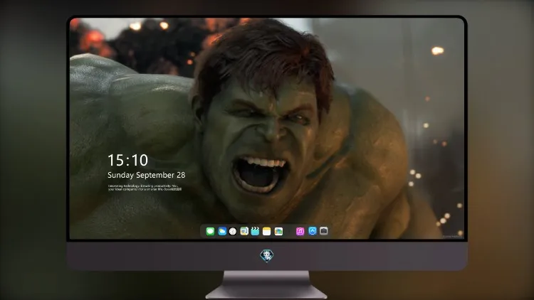Open the green Messages app in the dock
This screenshot has height=300, width=534.
tap(210, 231)
